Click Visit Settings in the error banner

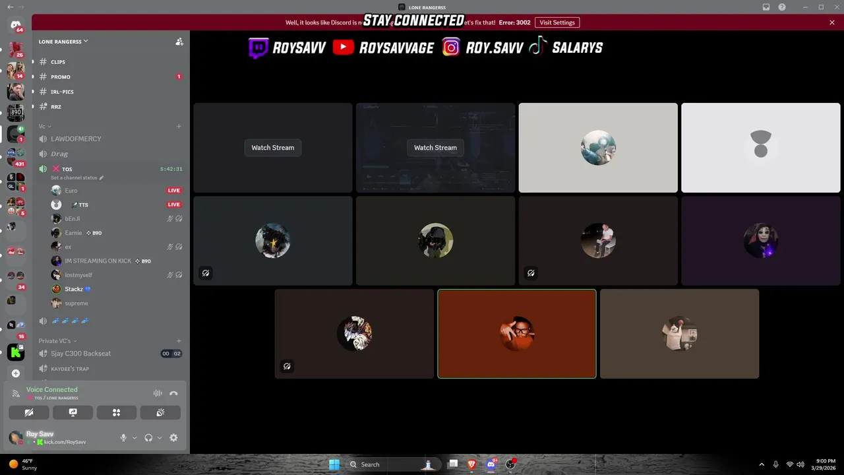point(557,22)
